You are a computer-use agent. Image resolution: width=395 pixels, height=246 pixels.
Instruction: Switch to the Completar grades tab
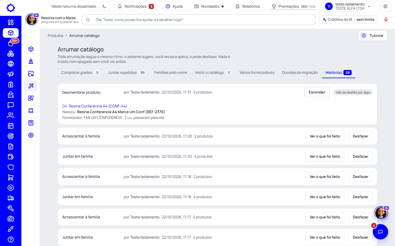80,73
